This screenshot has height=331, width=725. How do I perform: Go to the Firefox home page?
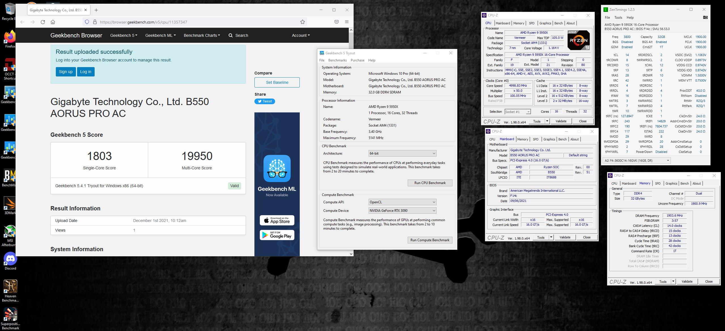coord(53,22)
